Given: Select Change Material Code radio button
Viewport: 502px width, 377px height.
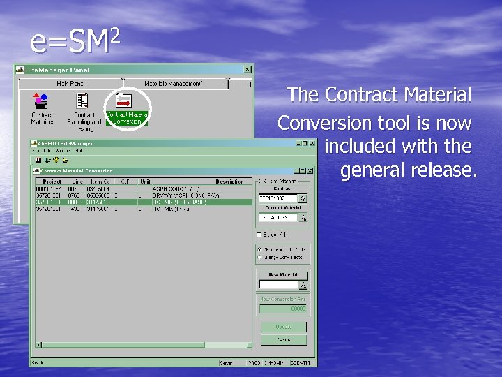Looking at the screenshot, I should click(x=260, y=249).
